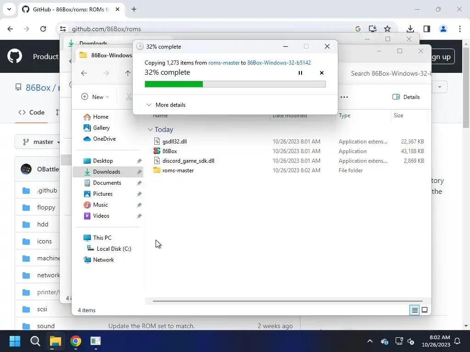
Task: Open Videos in quick access
Action: point(101,216)
